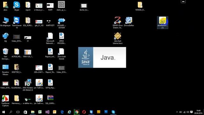Select the AKIS Yonetici x64-Beta(2.3) icon
204x115 pixels.
click(28, 85)
